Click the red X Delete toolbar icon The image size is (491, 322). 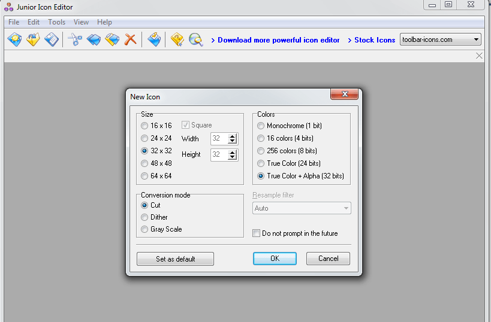[130, 40]
